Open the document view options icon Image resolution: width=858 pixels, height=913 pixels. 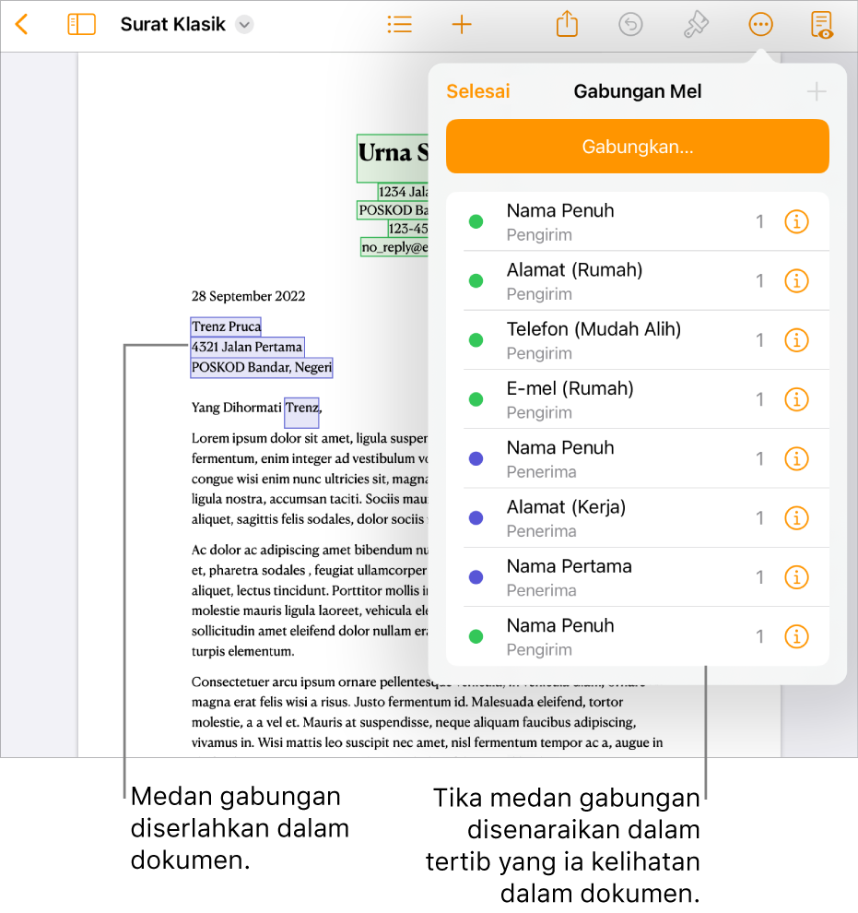pyautogui.click(x=821, y=25)
